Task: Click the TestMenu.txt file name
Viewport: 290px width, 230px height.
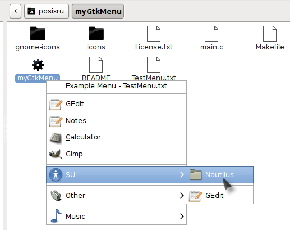Action: click(x=154, y=78)
